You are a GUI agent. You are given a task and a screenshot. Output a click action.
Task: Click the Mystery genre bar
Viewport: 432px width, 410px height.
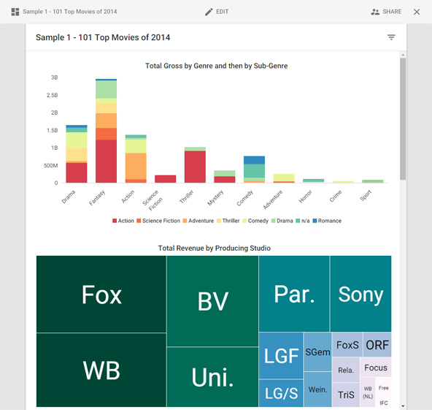(x=225, y=177)
